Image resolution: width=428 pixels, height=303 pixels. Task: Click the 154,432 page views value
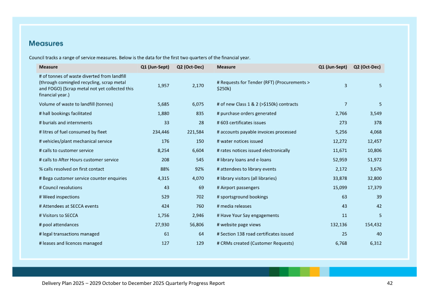tap(370, 225)
